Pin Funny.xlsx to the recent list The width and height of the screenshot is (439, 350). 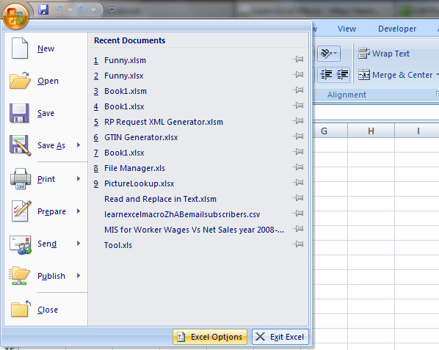click(x=298, y=75)
